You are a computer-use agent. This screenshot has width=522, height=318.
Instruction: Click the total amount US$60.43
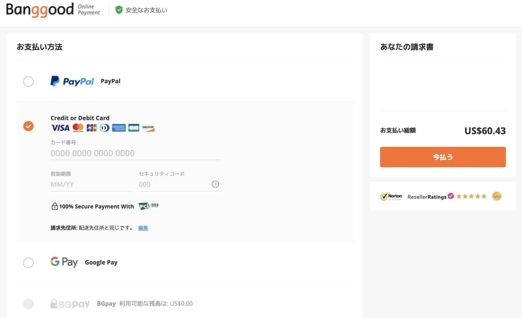(485, 131)
